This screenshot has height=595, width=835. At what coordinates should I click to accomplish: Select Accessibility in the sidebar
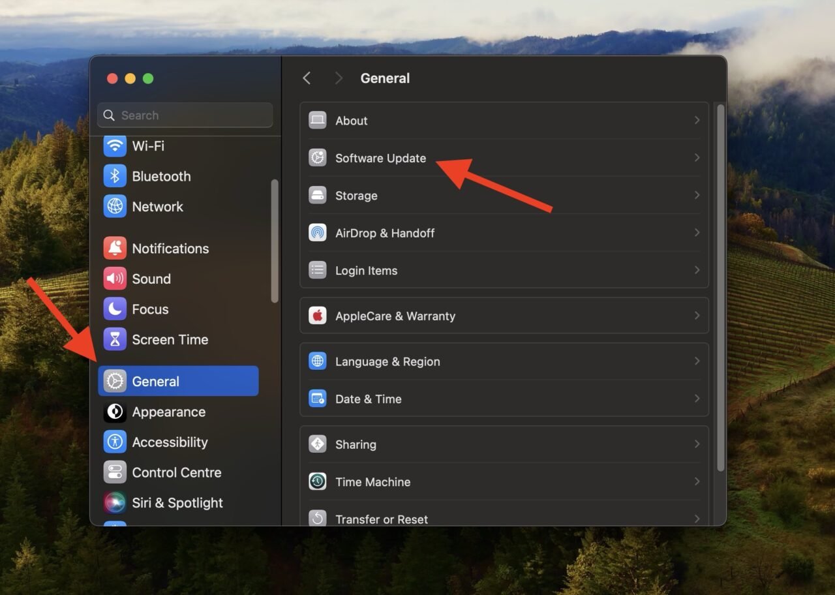(170, 442)
